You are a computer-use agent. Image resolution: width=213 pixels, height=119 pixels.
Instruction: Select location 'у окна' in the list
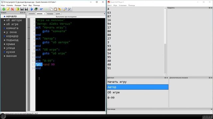(13, 32)
